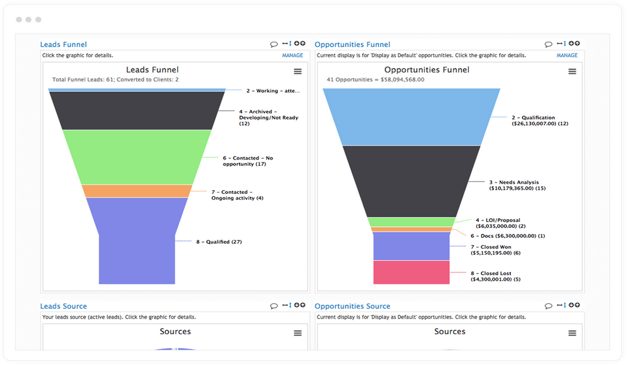The width and height of the screenshot is (627, 365).
Task: Open the Leads Source chart hamburger menu
Action: pyautogui.click(x=298, y=334)
